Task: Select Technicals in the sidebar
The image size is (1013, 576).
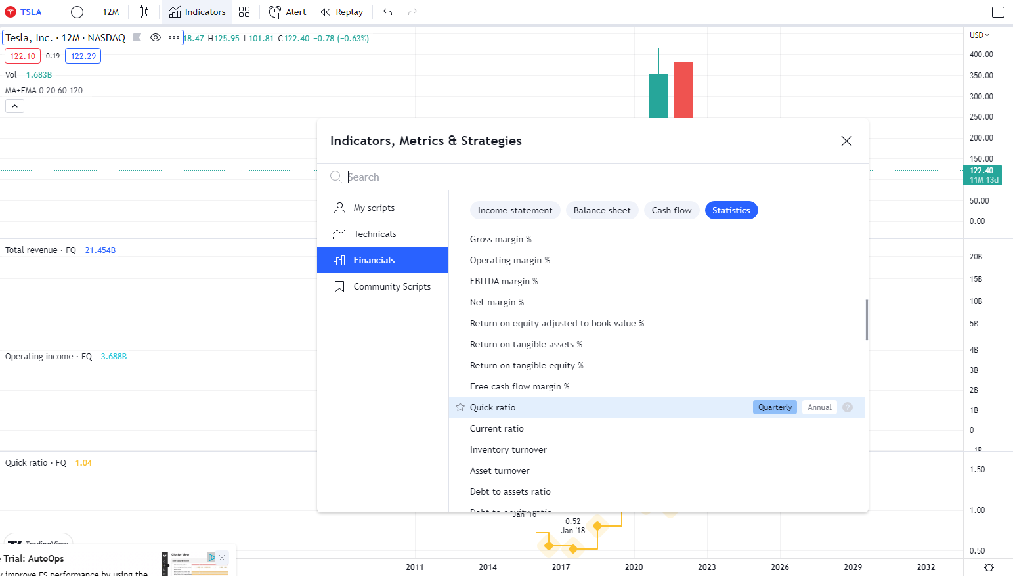Action: point(383,234)
